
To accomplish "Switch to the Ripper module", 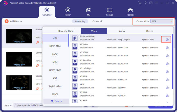I will [68, 12].
